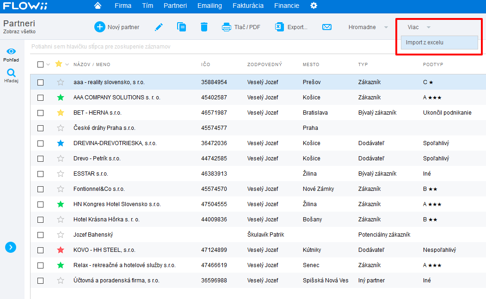This screenshot has height=299, width=486.
Task: Open settings gear in top navigation
Action: pos(314,6)
